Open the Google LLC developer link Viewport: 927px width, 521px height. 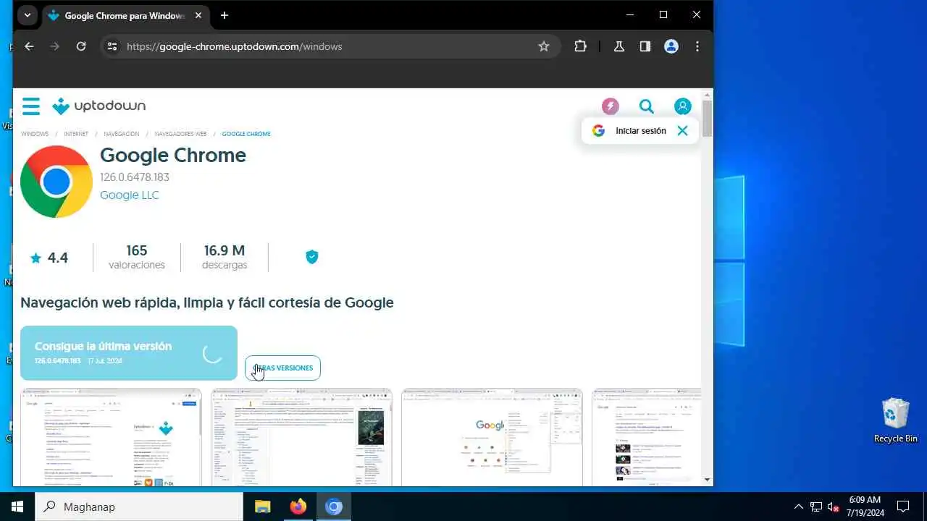pos(129,195)
